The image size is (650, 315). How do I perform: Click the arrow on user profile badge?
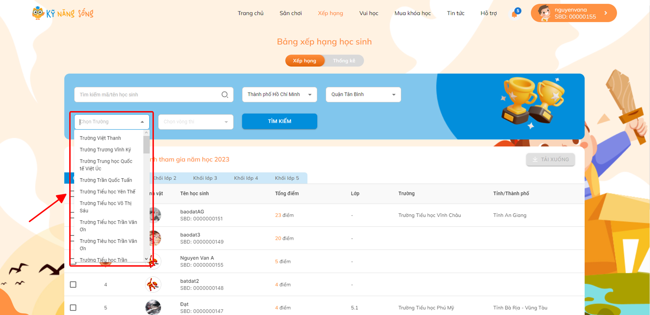(x=606, y=13)
